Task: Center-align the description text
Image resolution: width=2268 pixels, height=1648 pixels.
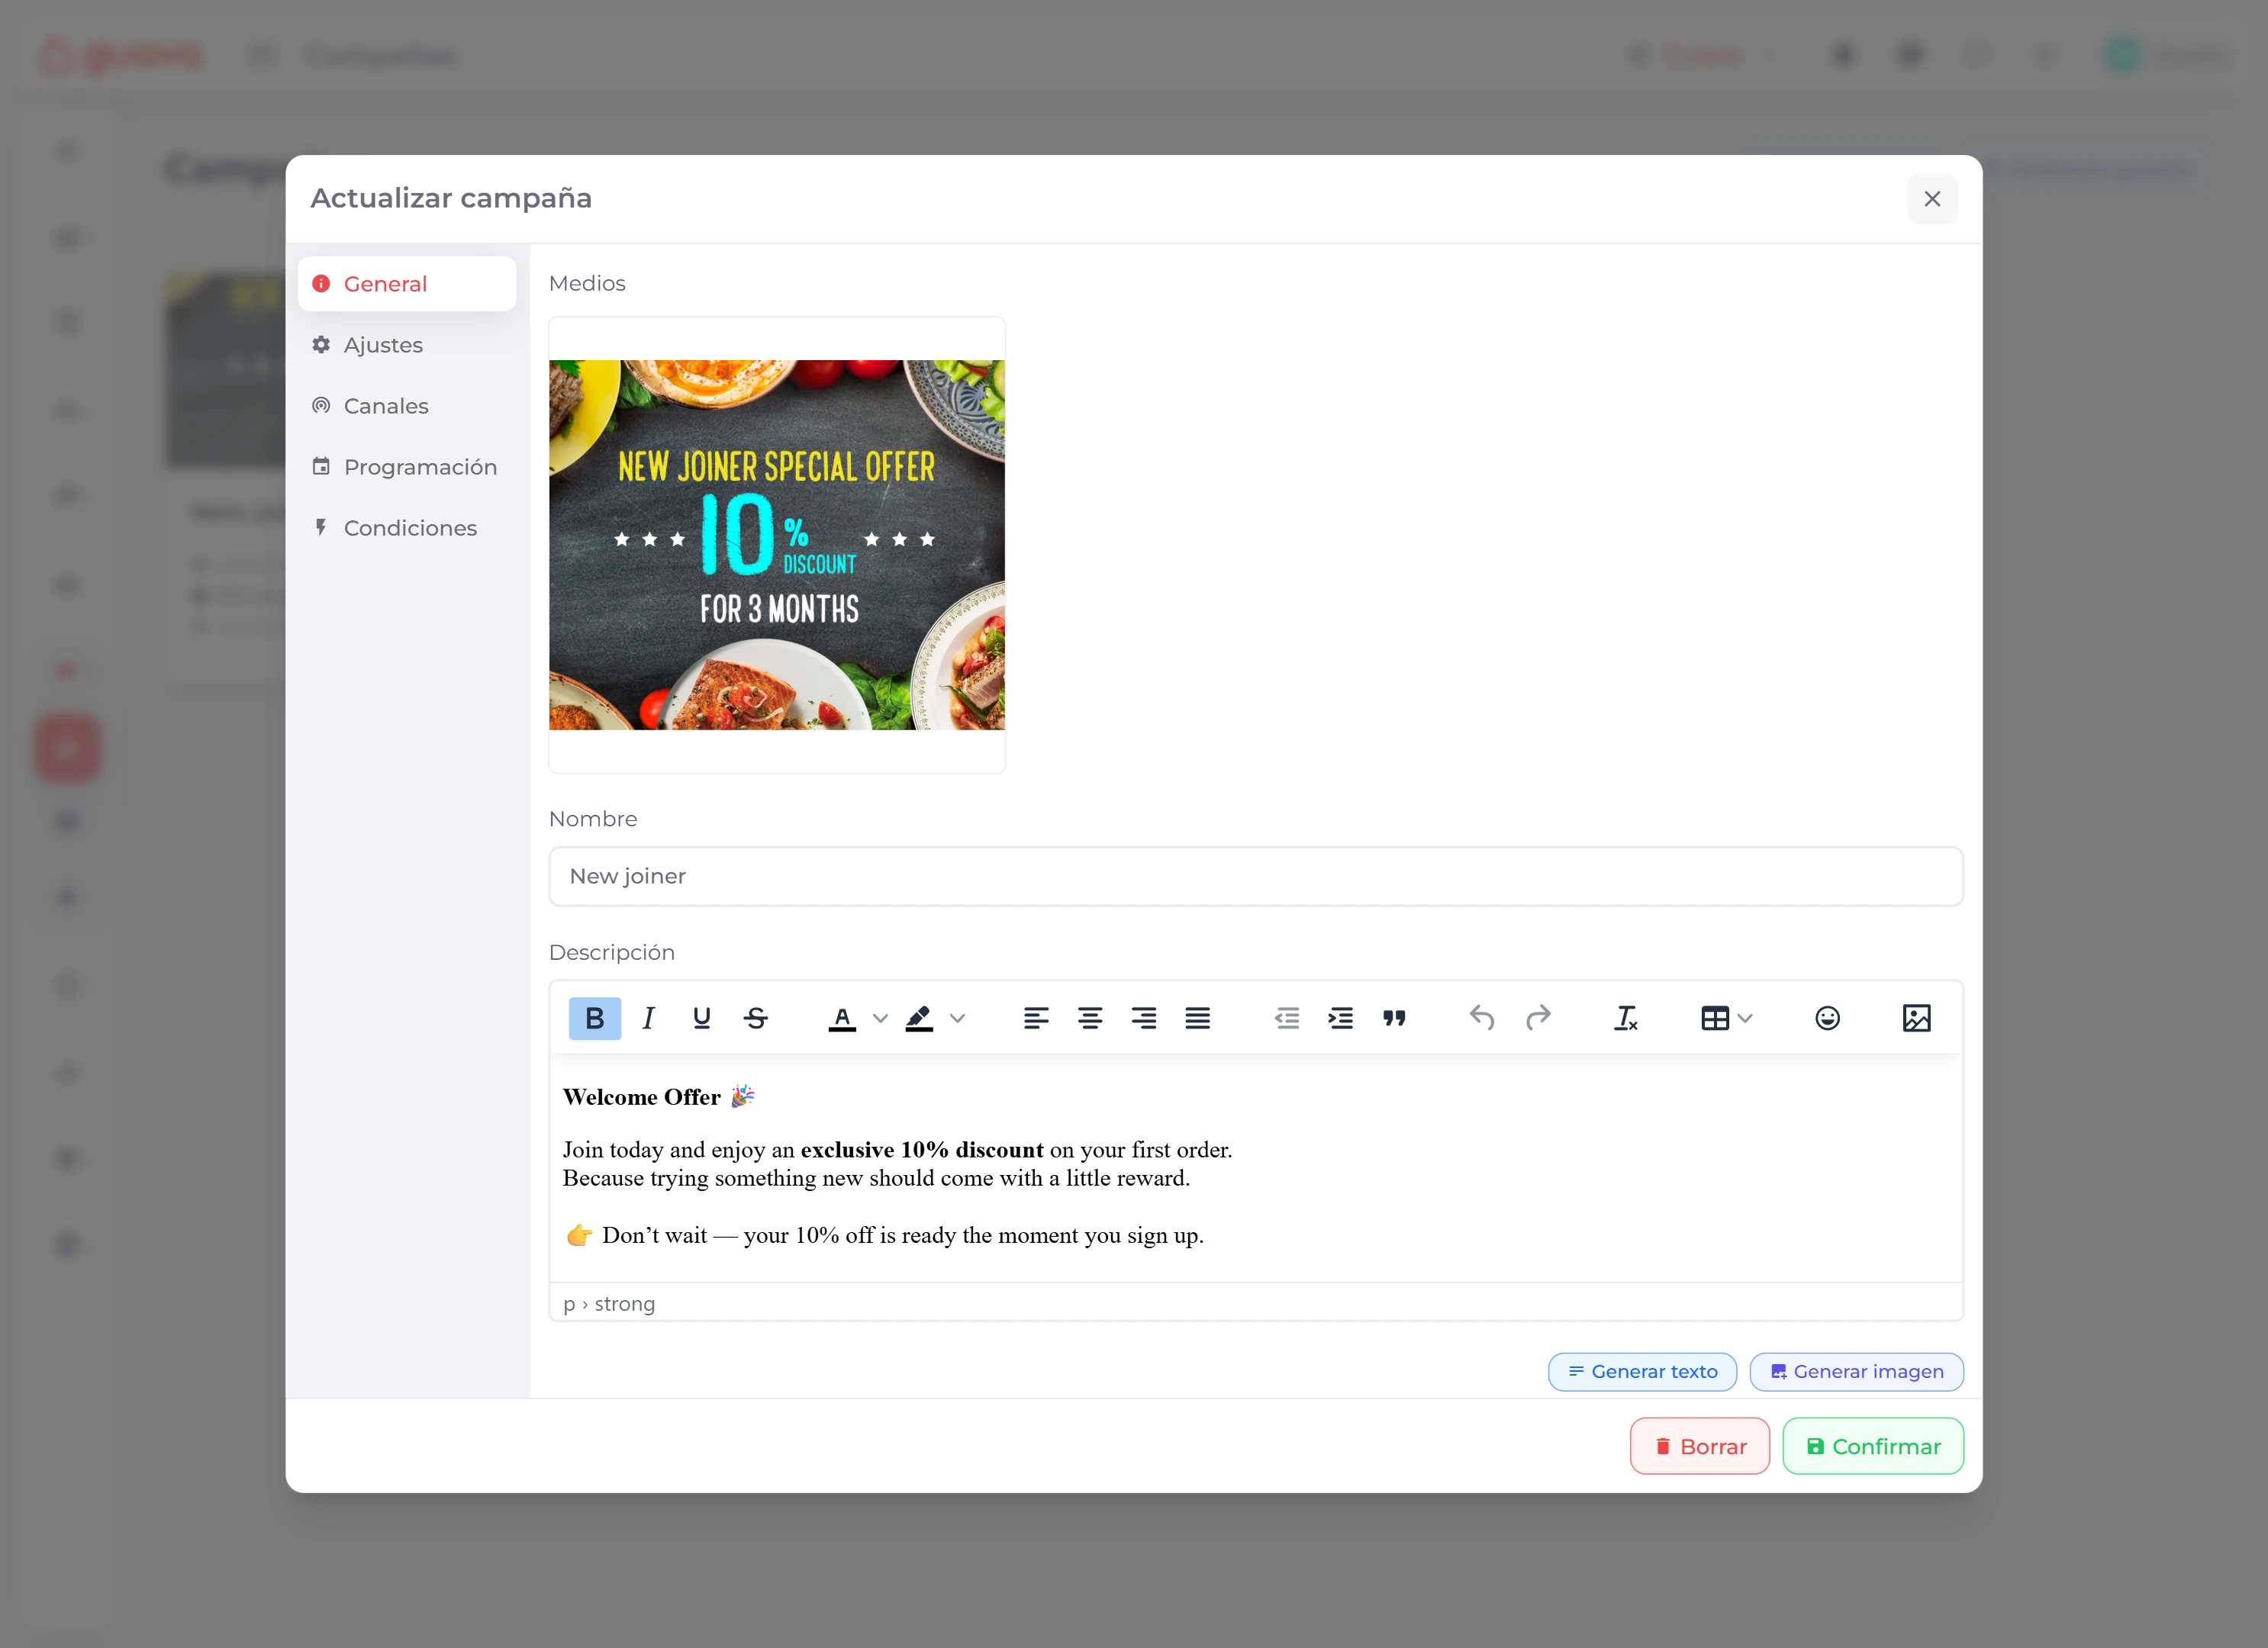Action: 1090,1018
